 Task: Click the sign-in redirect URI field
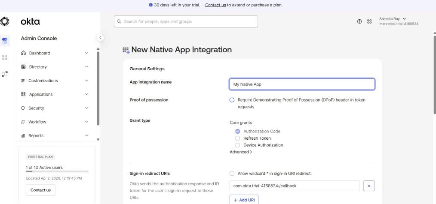click(x=295, y=186)
